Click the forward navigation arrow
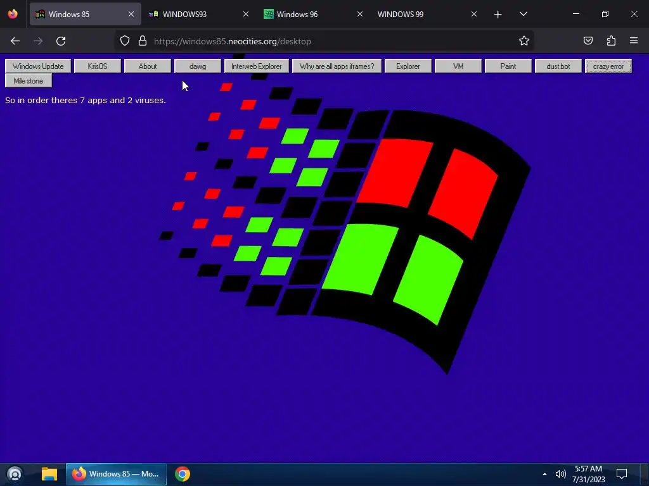Viewport: 649px width, 486px height. (38, 41)
